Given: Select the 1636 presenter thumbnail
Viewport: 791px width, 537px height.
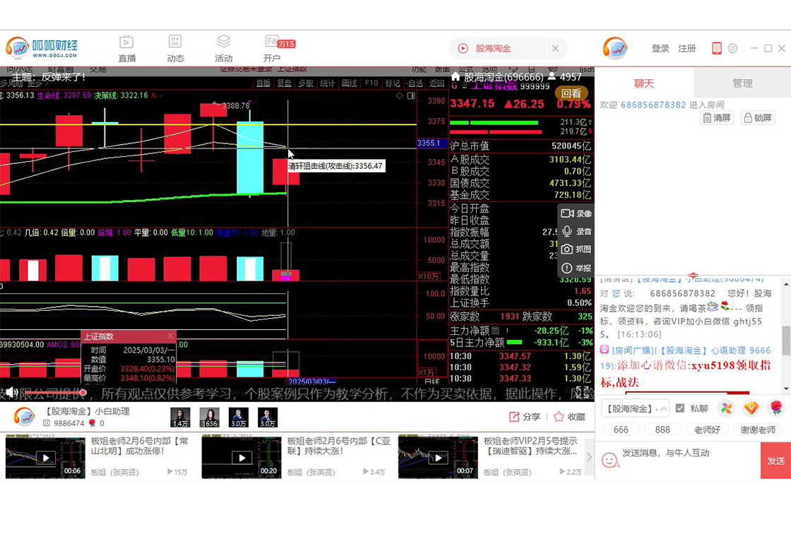Looking at the screenshot, I should 209,418.
